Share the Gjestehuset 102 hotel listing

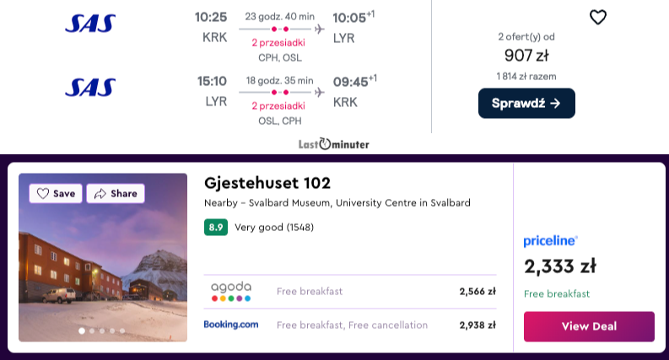(x=116, y=194)
